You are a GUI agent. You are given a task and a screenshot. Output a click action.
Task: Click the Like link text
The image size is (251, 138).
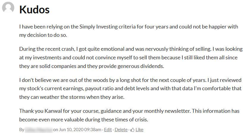pos(139,130)
